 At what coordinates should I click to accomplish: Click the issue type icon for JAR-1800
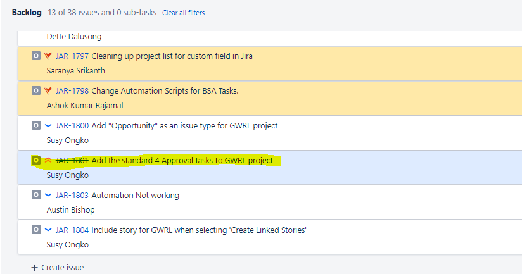pyautogui.click(x=36, y=125)
